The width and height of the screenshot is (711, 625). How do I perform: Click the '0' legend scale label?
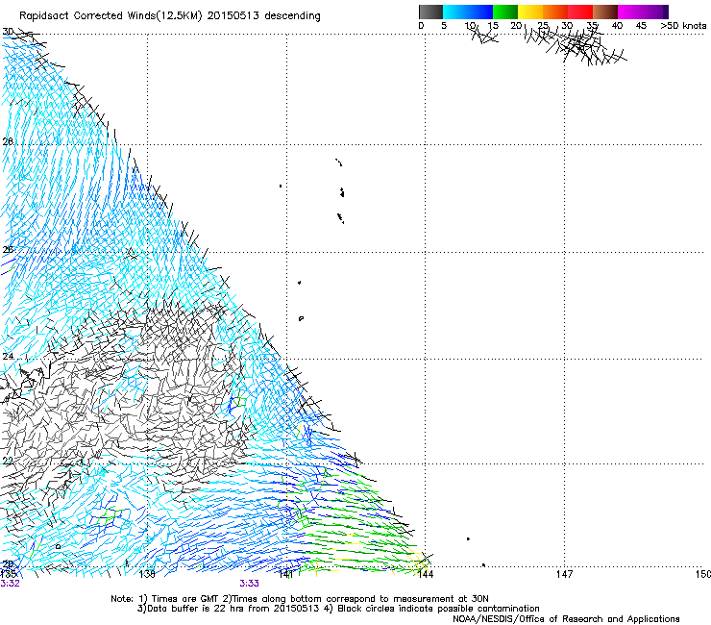coord(421,25)
